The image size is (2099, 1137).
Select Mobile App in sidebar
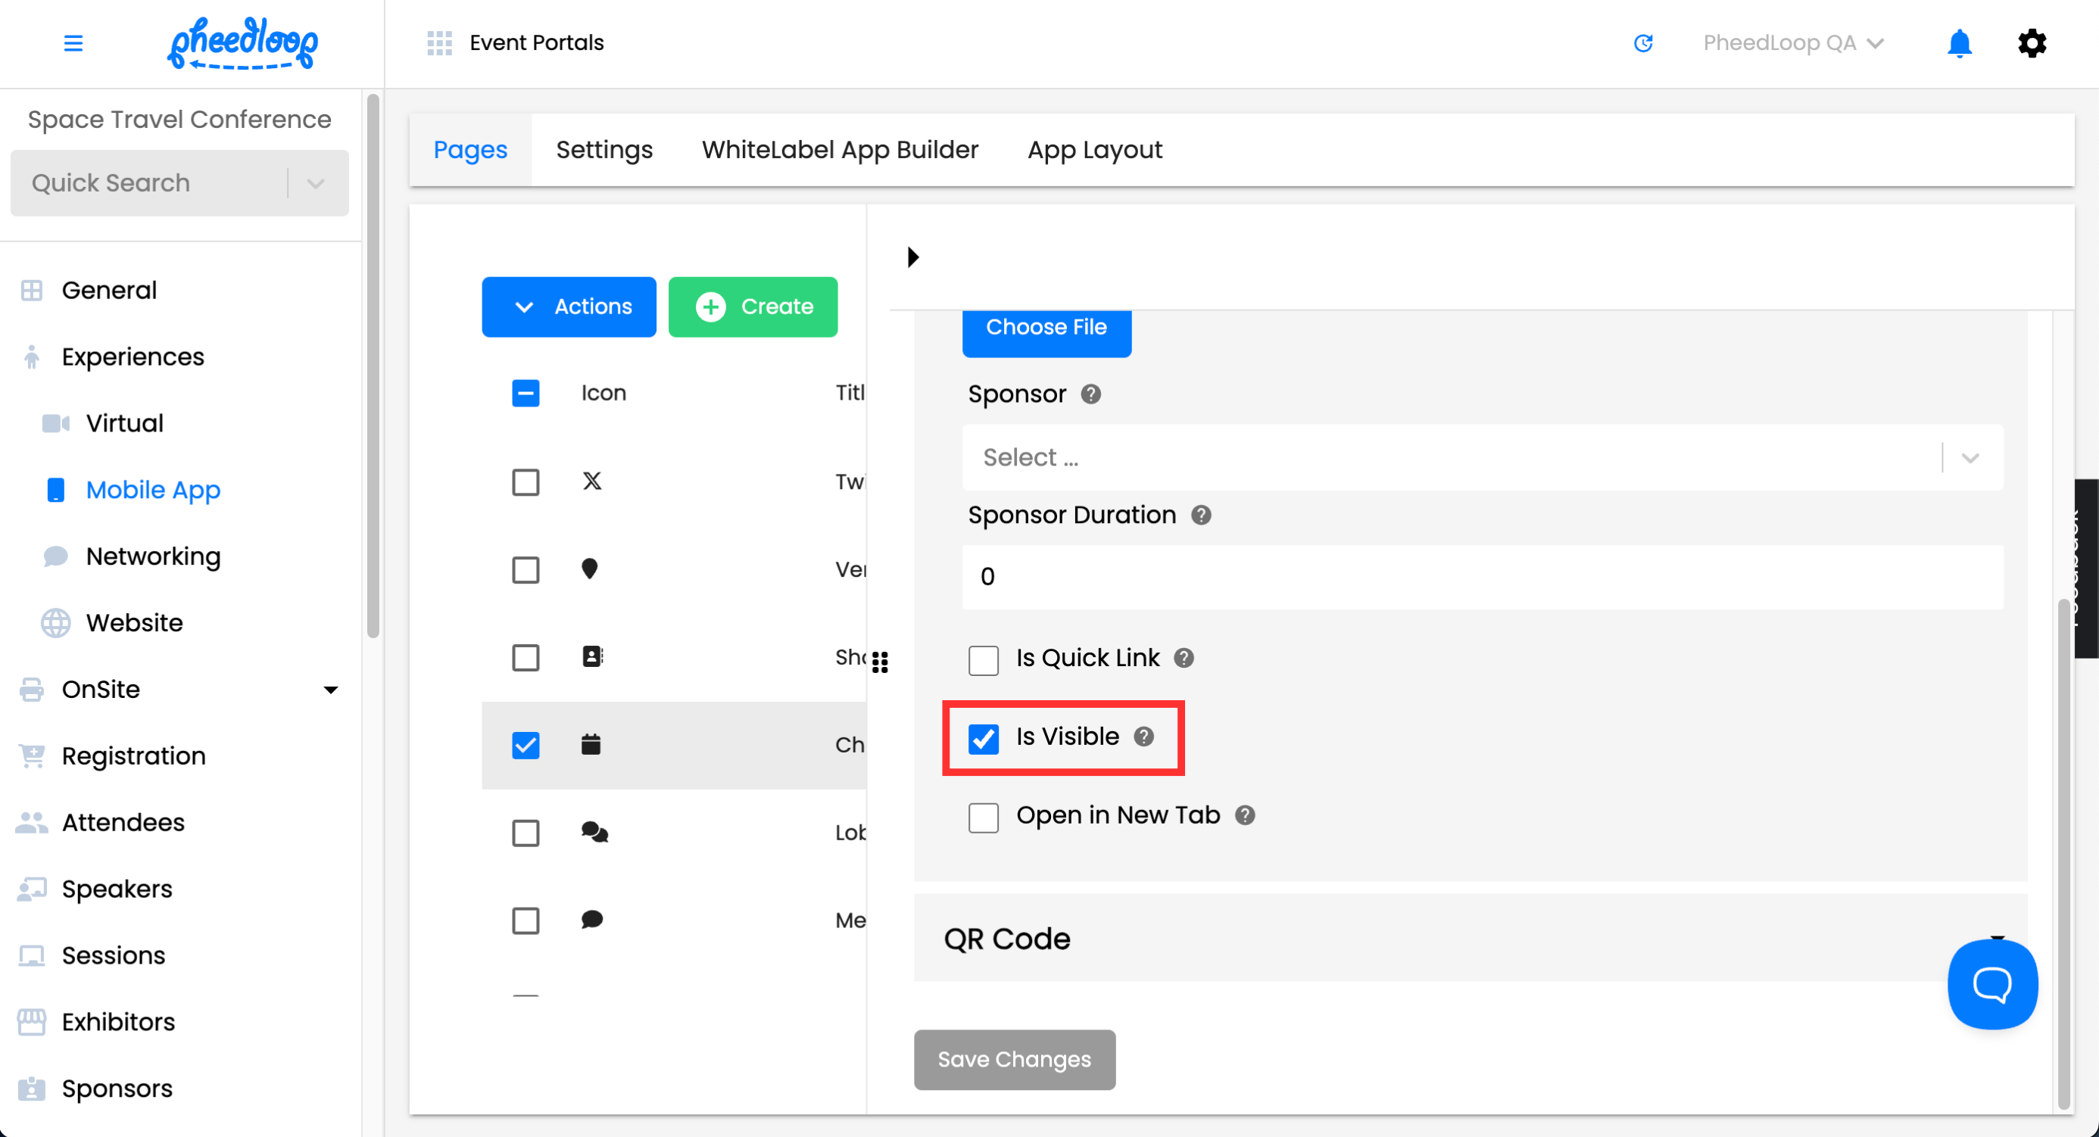point(153,491)
